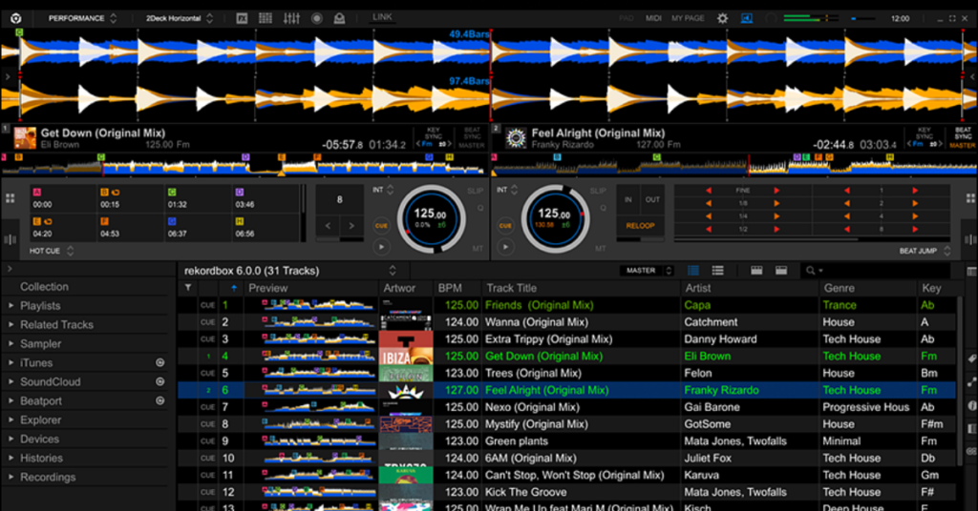The height and width of the screenshot is (511, 978).
Task: Click the deck 1 tempo jog ring
Action: coord(431,218)
